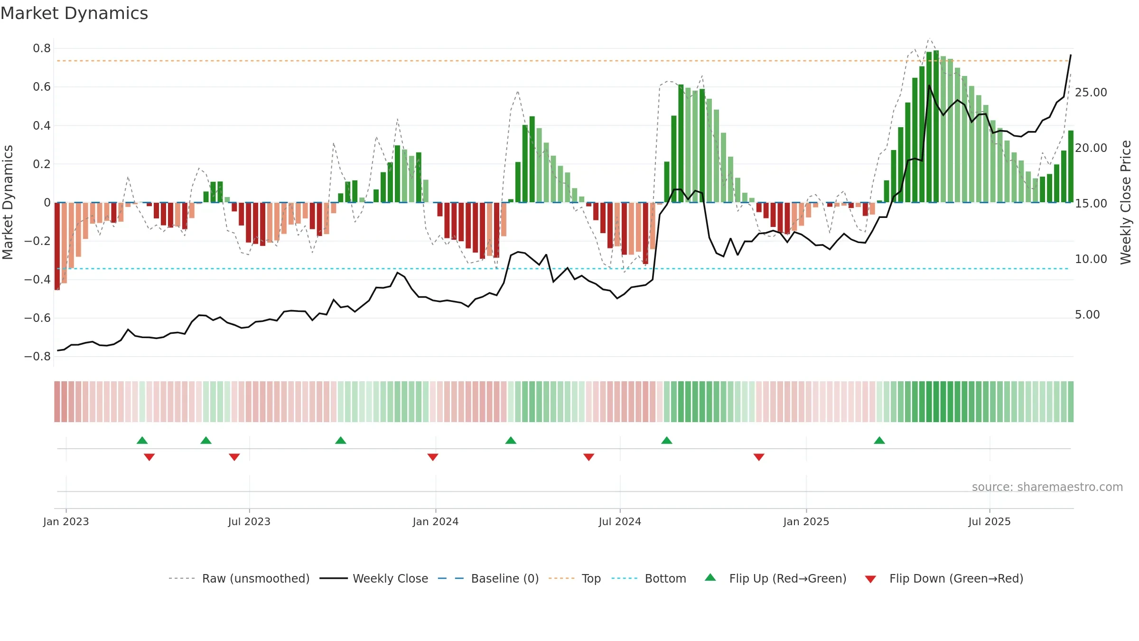Click the orange dashed Top threshold line

pyautogui.click(x=563, y=61)
